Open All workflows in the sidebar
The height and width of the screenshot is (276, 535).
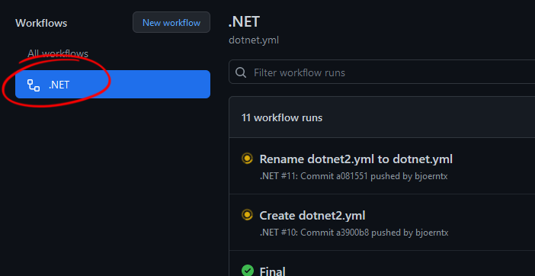58,53
